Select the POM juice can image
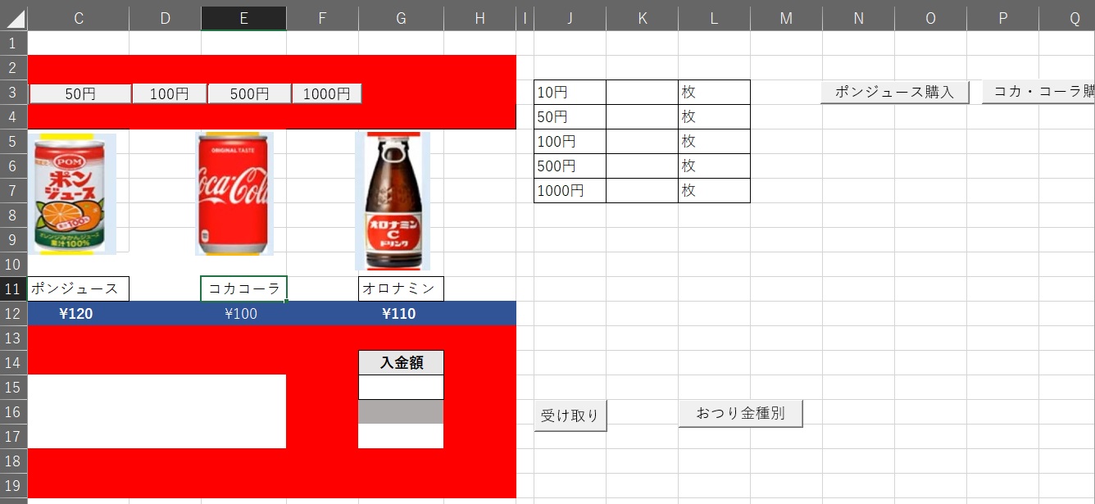The height and width of the screenshot is (504, 1095). (72, 193)
